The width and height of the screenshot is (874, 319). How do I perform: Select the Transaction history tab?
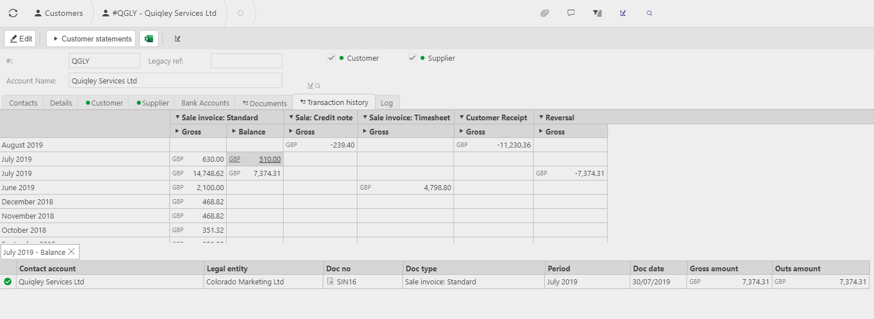click(x=334, y=102)
